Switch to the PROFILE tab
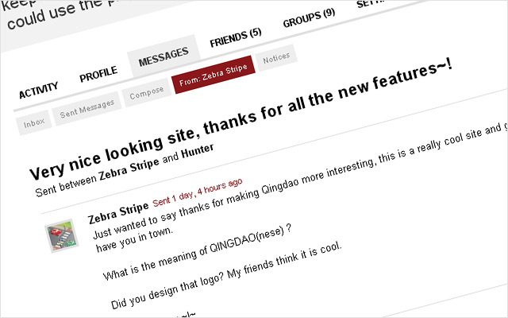The image size is (508, 318). pyautogui.click(x=98, y=74)
